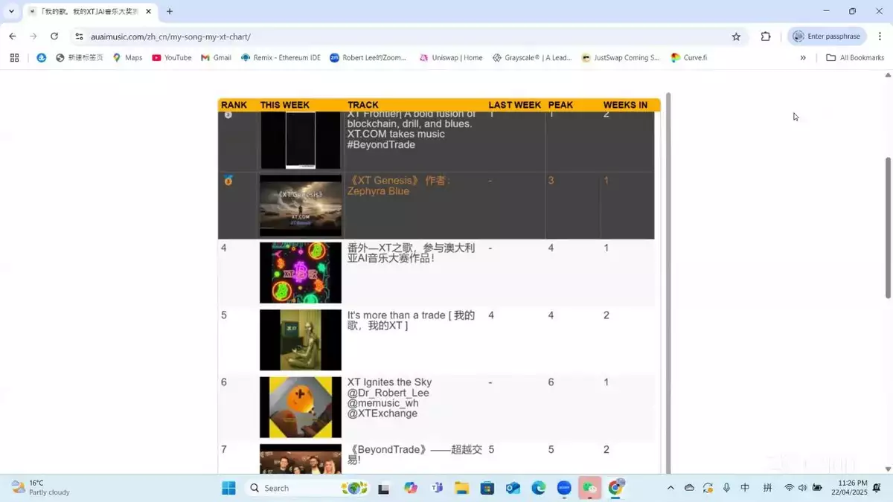Open It's more than a trade track
This screenshot has width=893, height=502.
(x=411, y=321)
